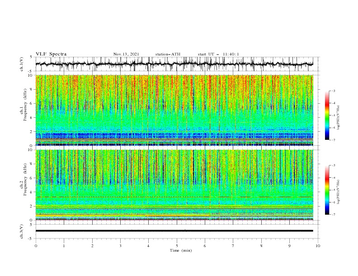Click the "9" tick on Time axis
The width and height of the screenshot is (358, 276).
point(289,246)
